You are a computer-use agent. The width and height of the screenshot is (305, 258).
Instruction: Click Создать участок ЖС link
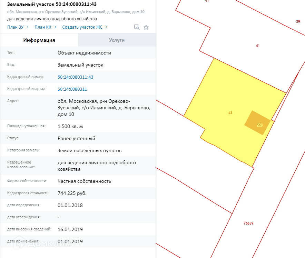[x=85, y=27]
